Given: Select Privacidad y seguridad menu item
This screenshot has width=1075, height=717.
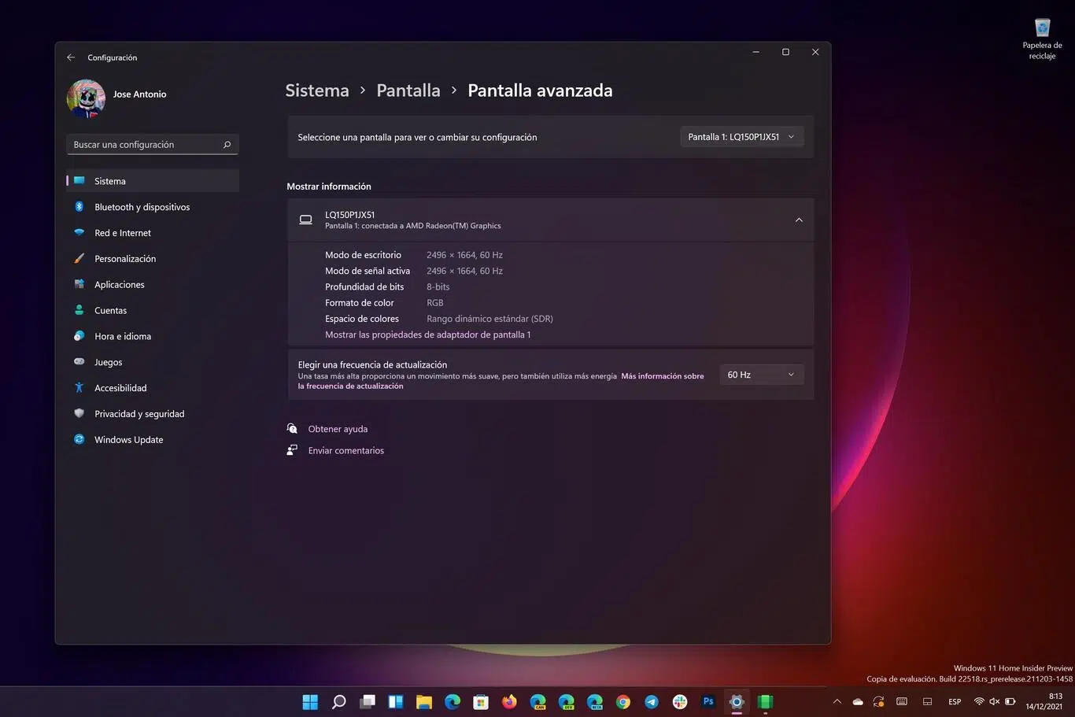Looking at the screenshot, I should tap(139, 414).
